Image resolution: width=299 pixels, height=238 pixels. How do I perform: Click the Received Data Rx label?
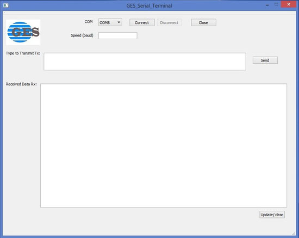(21, 84)
